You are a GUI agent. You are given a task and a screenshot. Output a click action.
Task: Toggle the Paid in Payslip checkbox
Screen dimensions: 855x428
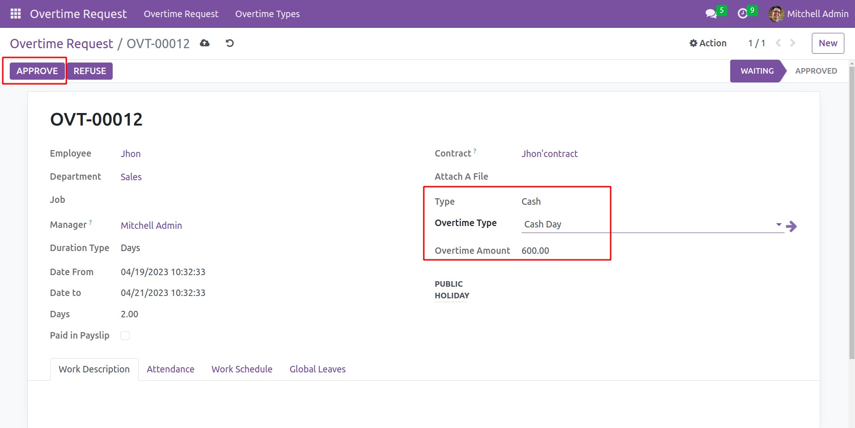125,335
